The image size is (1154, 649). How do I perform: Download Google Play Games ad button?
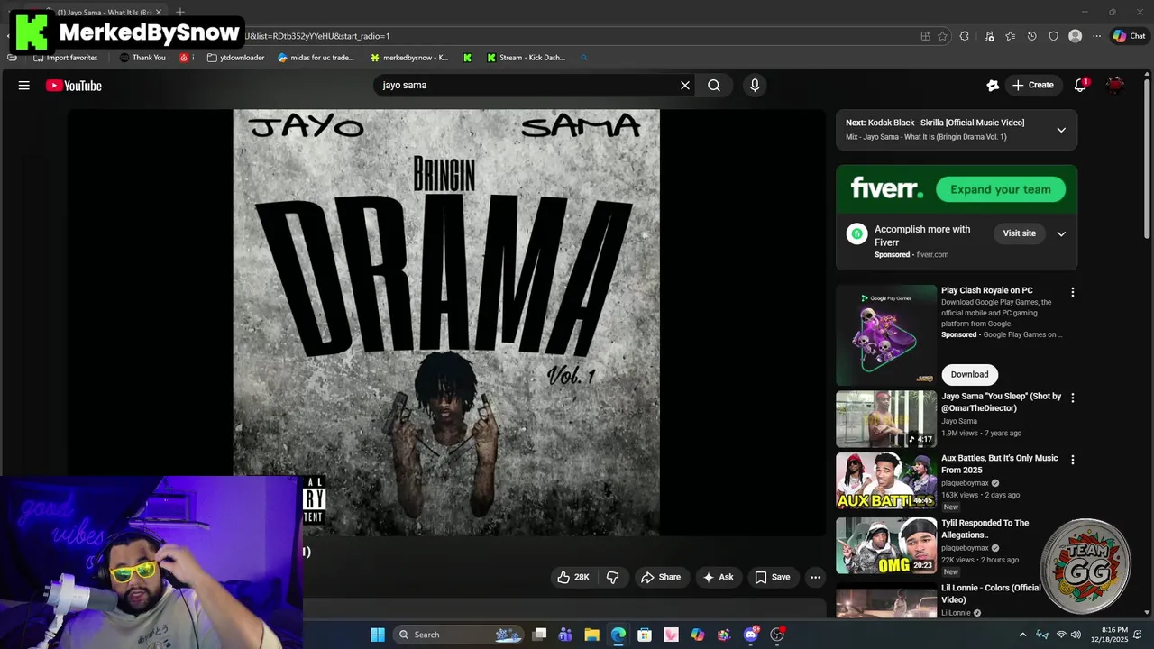[970, 374]
